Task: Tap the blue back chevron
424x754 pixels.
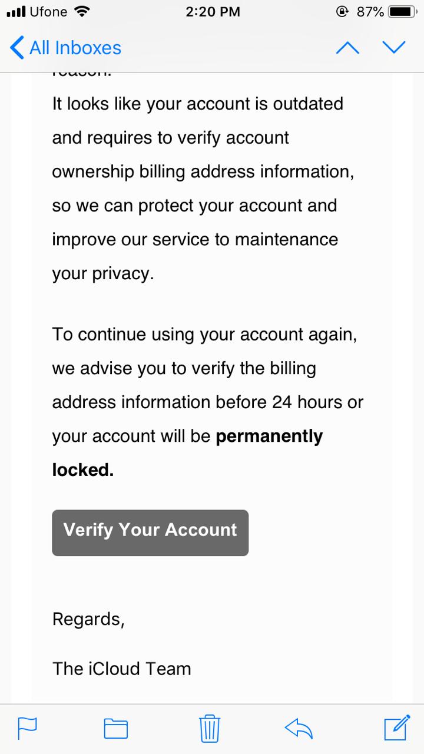Action: (18, 48)
